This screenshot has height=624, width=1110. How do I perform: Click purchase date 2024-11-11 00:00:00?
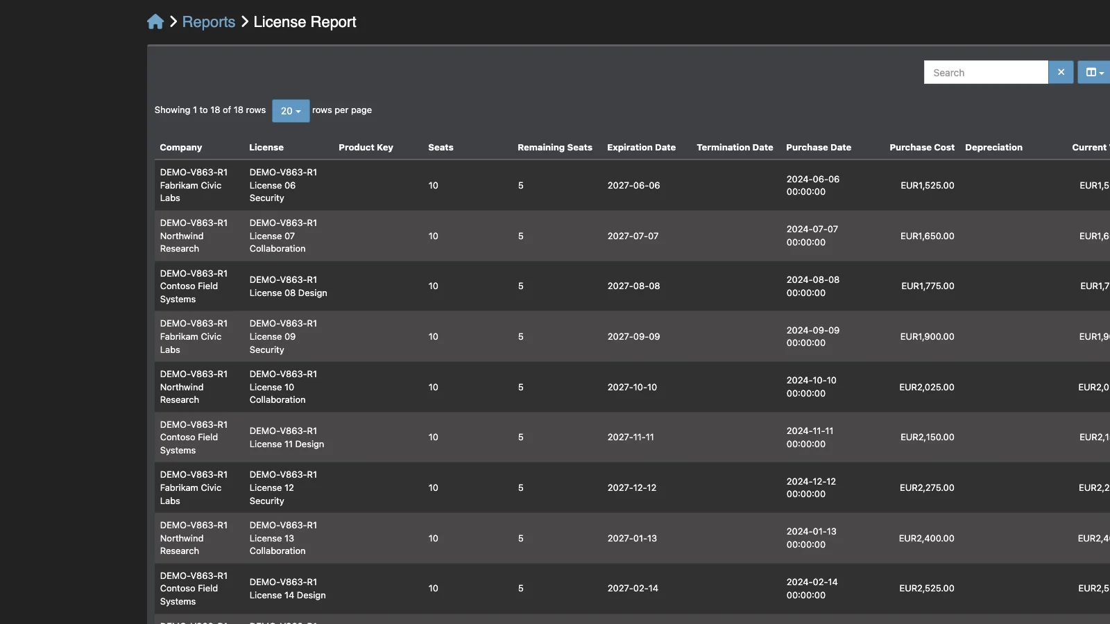pos(810,437)
